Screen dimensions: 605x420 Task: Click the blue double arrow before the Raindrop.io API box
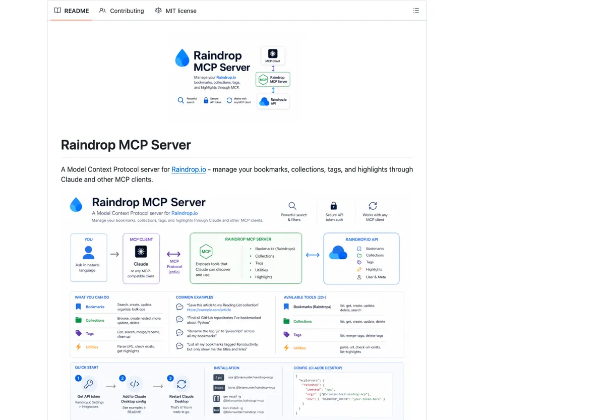click(x=313, y=255)
